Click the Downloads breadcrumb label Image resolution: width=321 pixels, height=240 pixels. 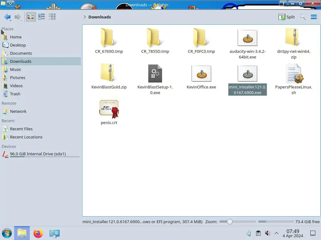tap(99, 17)
